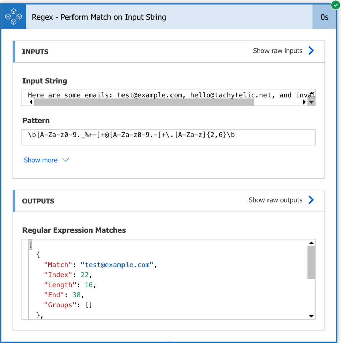Click the Show raw outputs link
Image resolution: width=341 pixels, height=343 pixels.
click(276, 200)
